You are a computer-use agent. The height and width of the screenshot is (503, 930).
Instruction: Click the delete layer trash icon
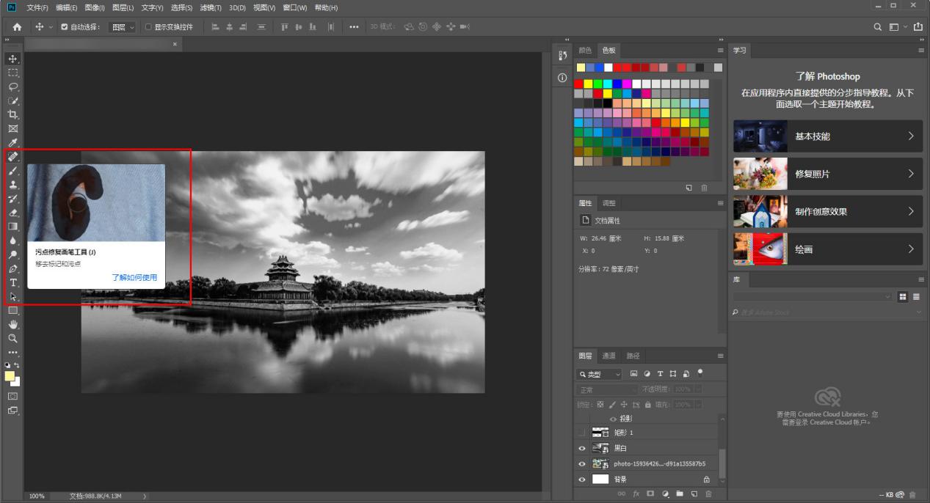pos(708,494)
